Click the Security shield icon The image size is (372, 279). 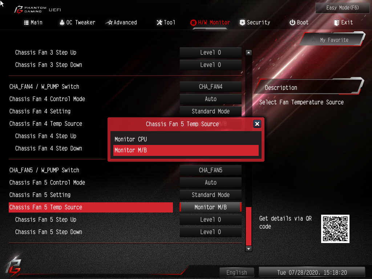[242, 23]
